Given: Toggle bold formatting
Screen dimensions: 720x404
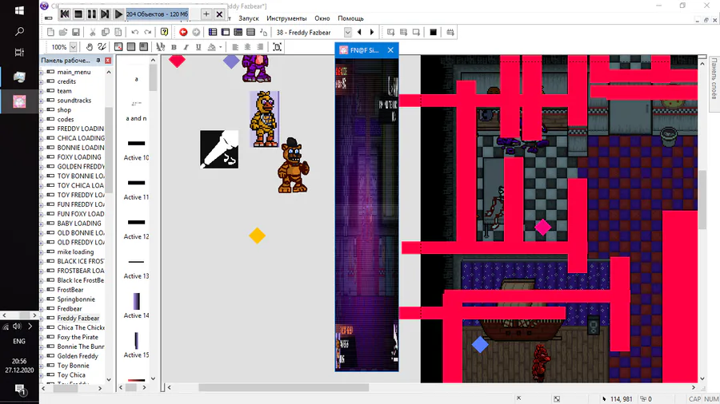Looking at the screenshot, I should point(174,47).
